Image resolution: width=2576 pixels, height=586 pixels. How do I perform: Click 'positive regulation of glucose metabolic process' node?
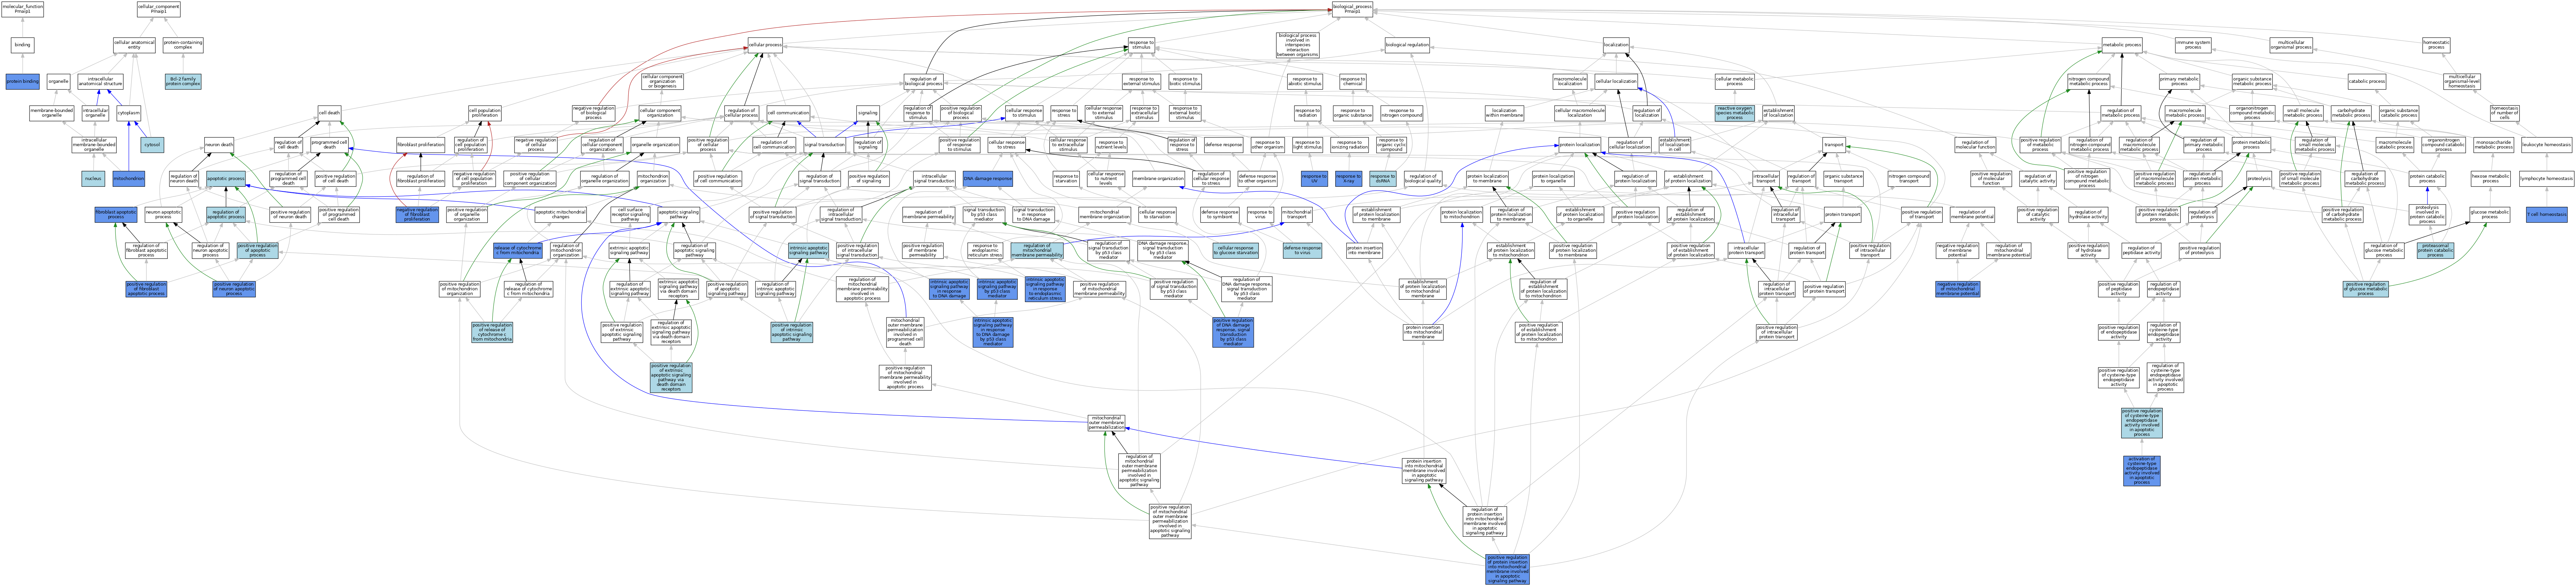[x=2365, y=289]
